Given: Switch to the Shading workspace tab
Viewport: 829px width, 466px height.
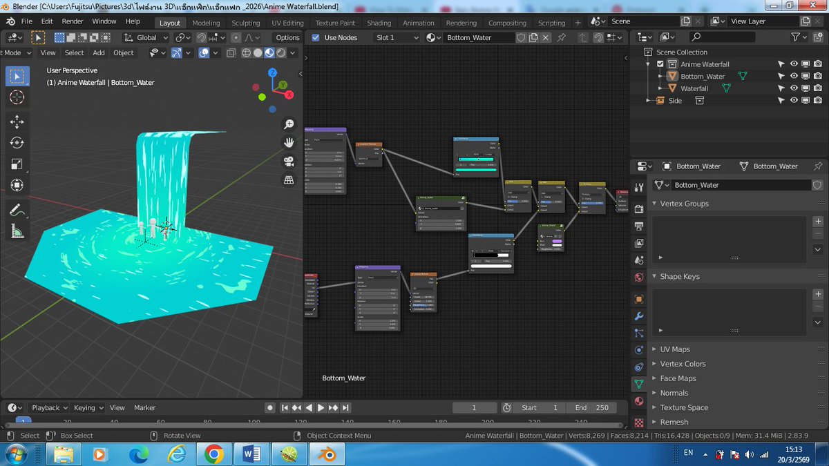Looking at the screenshot, I should click(x=379, y=23).
